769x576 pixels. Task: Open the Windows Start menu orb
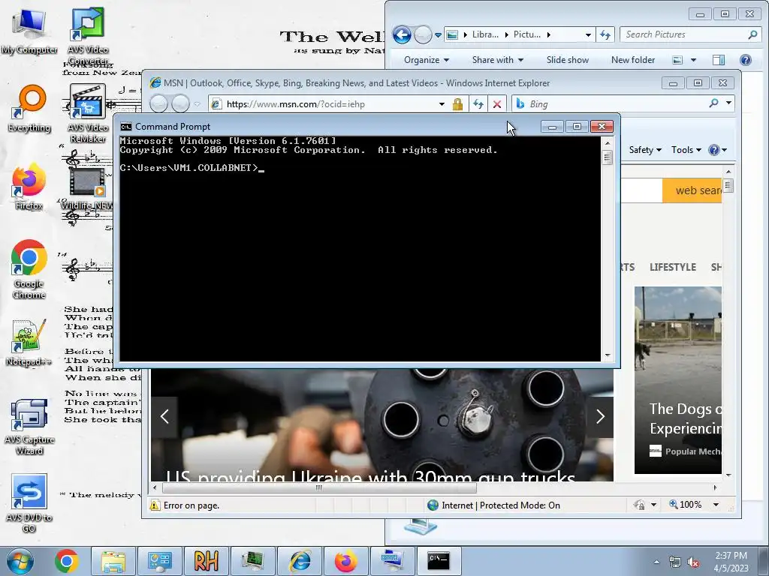[20, 561]
